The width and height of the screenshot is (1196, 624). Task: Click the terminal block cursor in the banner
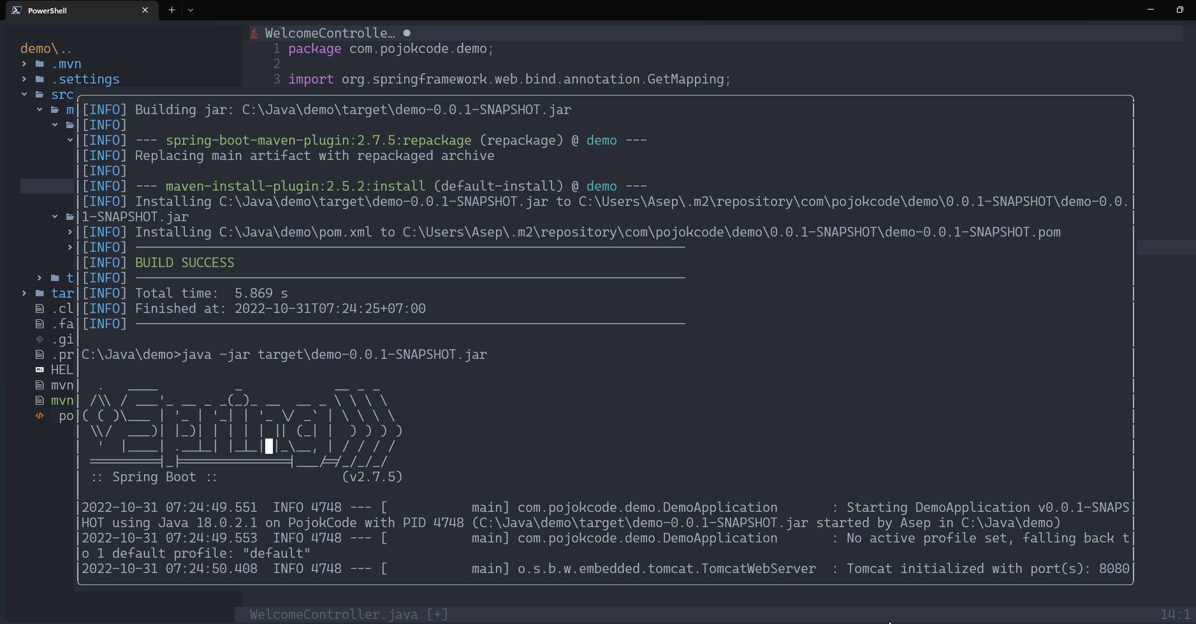coord(269,446)
